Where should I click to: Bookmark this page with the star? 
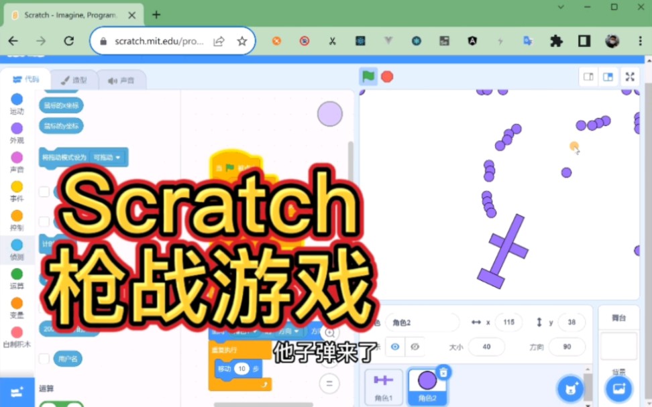pos(242,41)
